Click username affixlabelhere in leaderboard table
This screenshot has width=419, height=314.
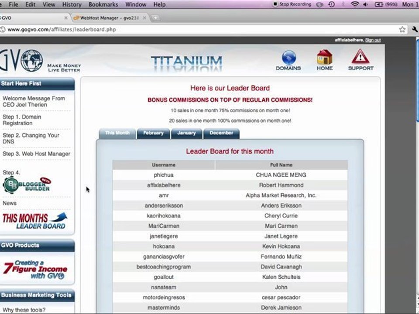point(164,185)
